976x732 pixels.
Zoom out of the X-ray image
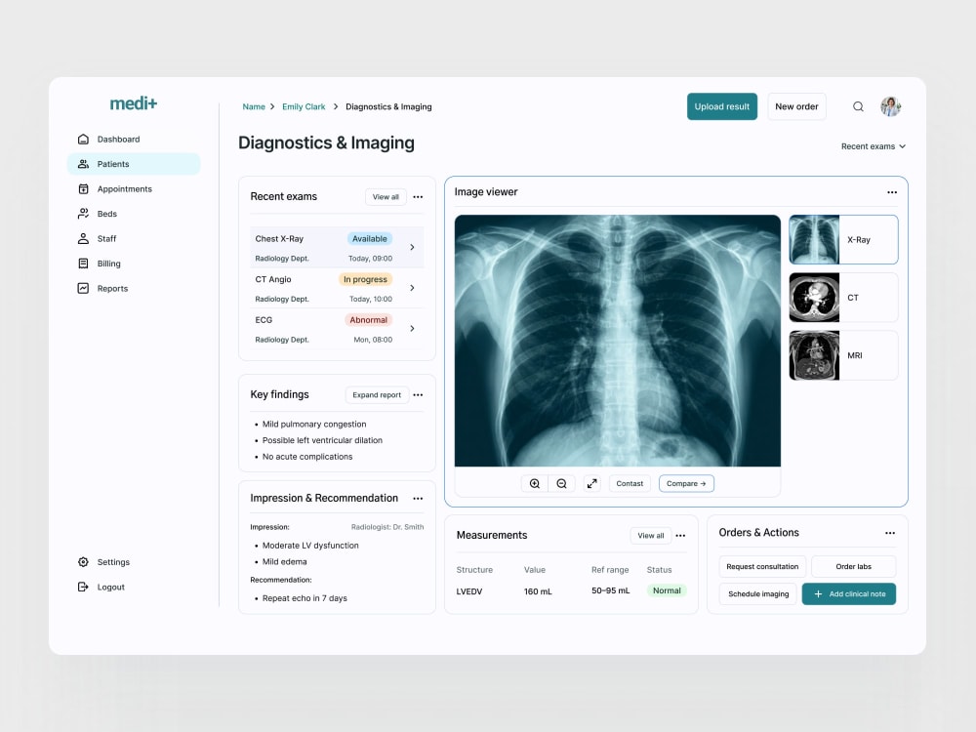coord(561,484)
